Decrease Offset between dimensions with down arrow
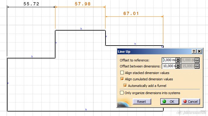Viewport: 208px width, 116px height. coord(178,67)
